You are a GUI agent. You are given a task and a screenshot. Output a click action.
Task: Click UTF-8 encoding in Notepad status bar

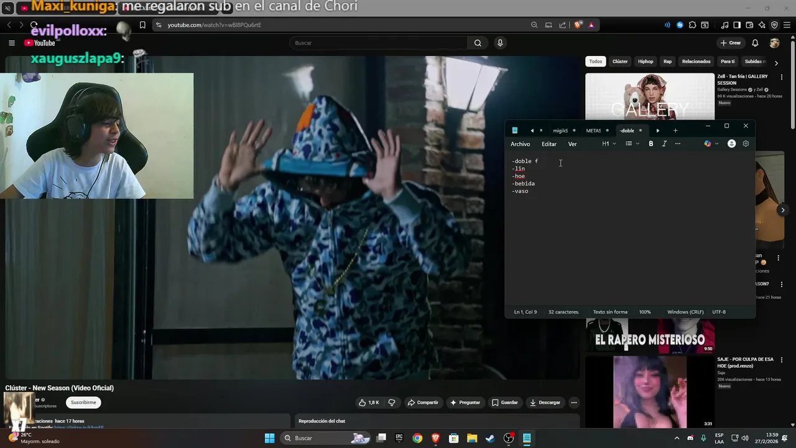(x=719, y=312)
